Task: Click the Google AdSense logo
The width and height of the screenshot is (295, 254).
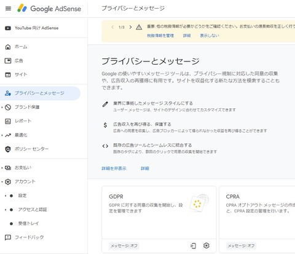Action: [x=49, y=9]
